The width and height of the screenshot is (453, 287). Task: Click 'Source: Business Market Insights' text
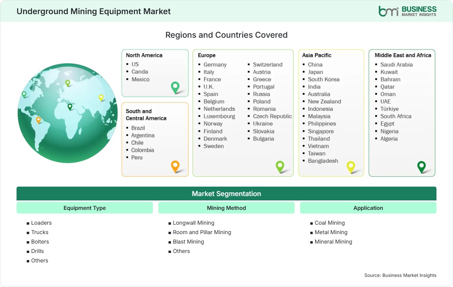click(x=400, y=275)
